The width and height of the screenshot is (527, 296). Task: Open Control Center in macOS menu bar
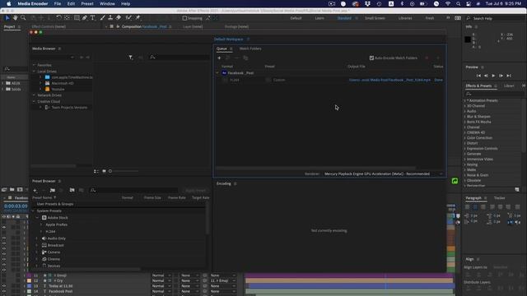(469, 3)
